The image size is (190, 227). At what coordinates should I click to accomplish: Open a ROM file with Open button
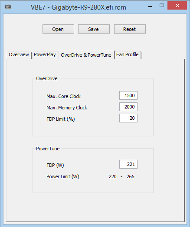coord(58,29)
